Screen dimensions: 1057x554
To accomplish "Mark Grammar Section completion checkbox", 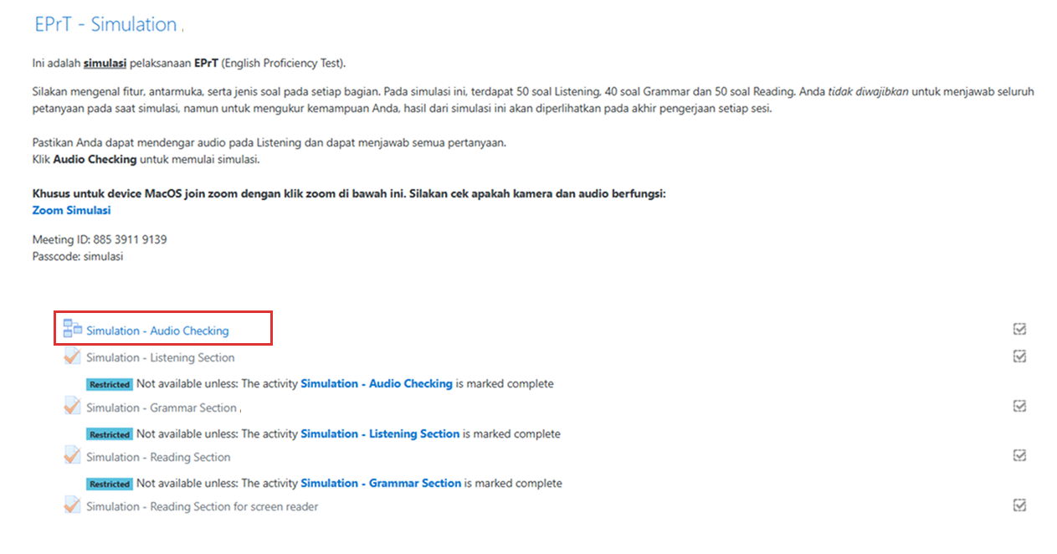I will (1019, 406).
